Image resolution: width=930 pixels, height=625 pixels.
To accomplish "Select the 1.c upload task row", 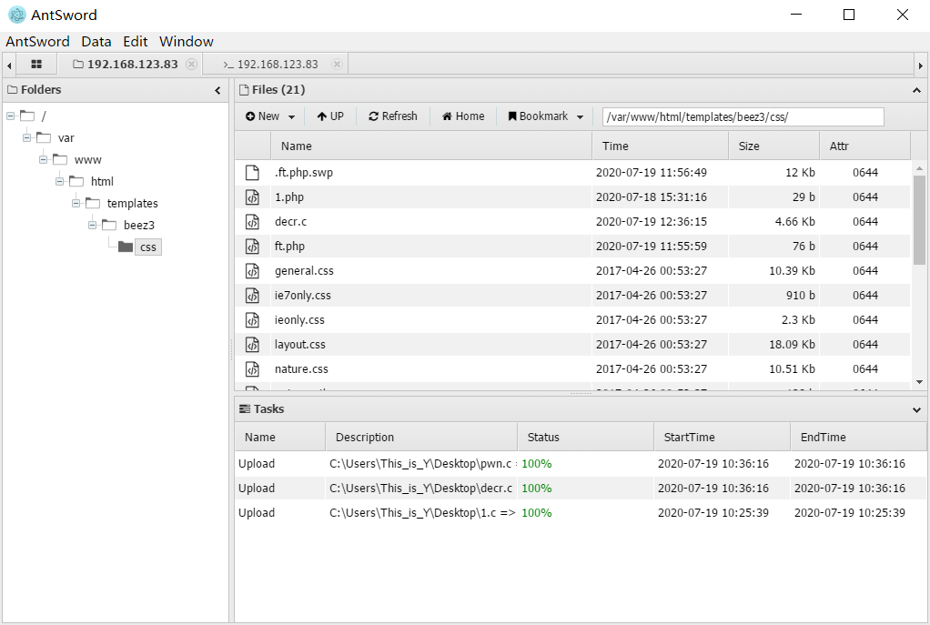I will 580,513.
